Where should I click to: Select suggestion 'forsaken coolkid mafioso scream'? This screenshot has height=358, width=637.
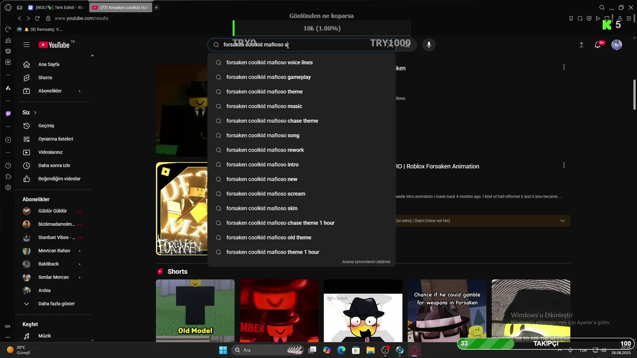pos(302,194)
